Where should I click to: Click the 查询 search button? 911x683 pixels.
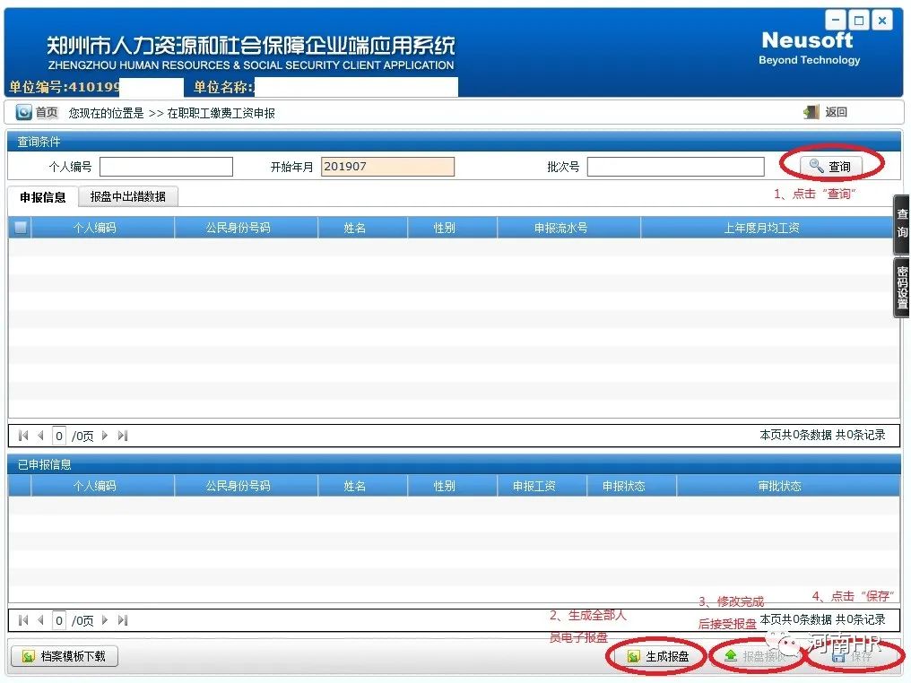(x=831, y=167)
